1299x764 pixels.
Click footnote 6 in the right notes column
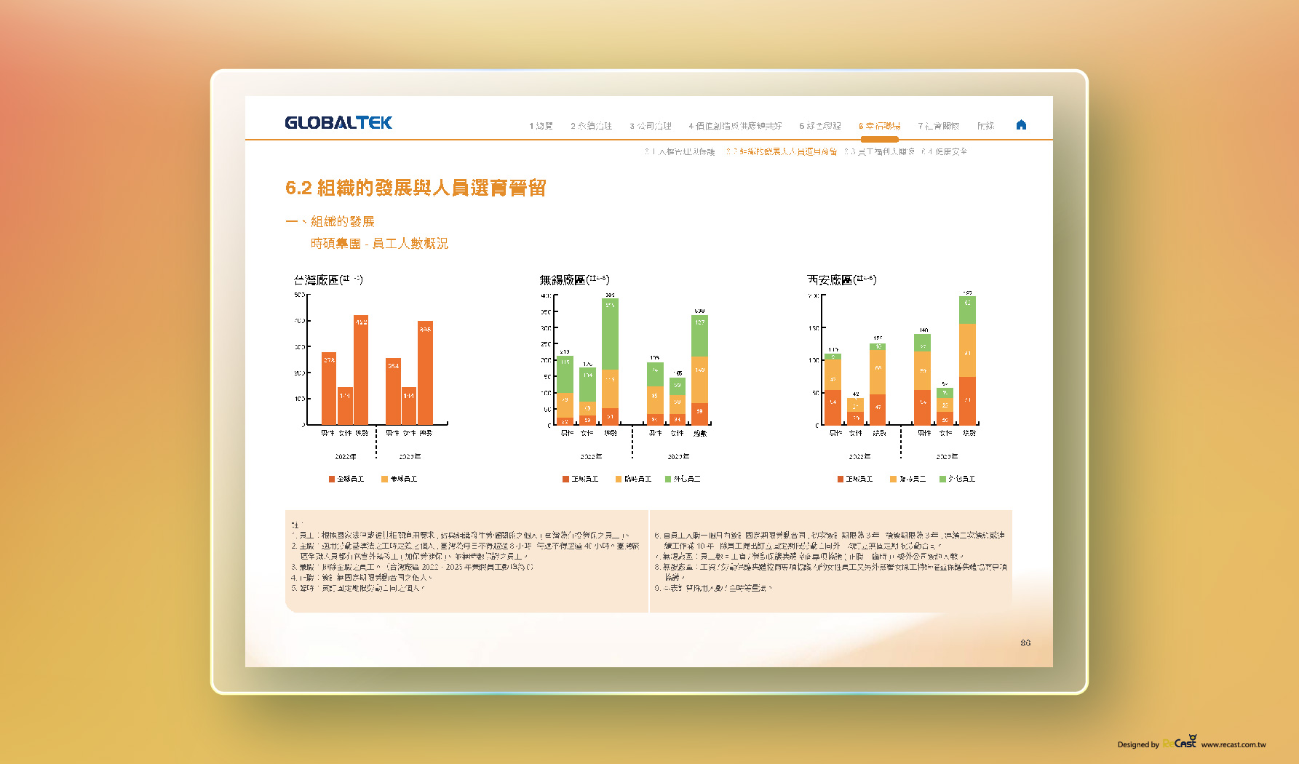tap(830, 541)
